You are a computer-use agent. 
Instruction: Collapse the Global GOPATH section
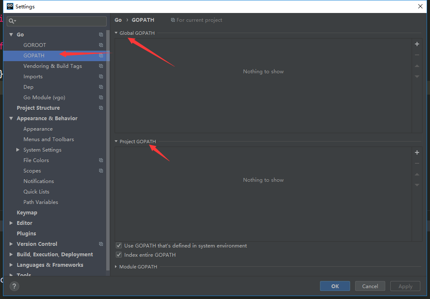(x=116, y=33)
